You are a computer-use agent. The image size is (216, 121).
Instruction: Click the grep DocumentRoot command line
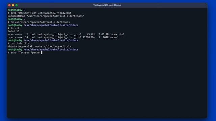pos(39,13)
